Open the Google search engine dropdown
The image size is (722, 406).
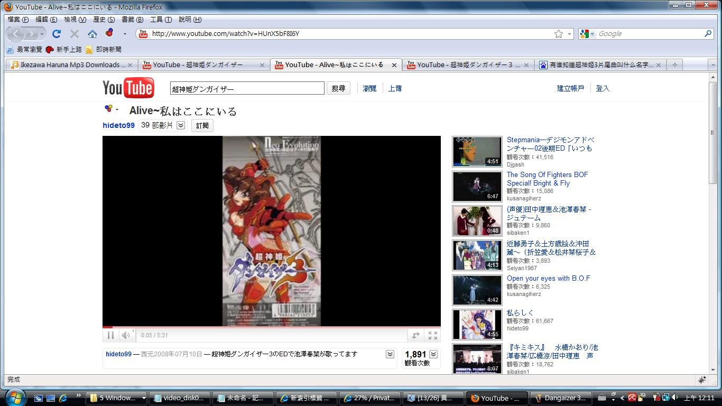[x=588, y=33]
